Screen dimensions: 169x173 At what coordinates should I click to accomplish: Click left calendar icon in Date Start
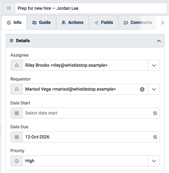click(17, 113)
